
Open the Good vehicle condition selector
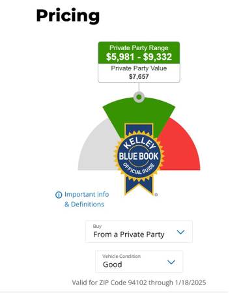(139, 262)
